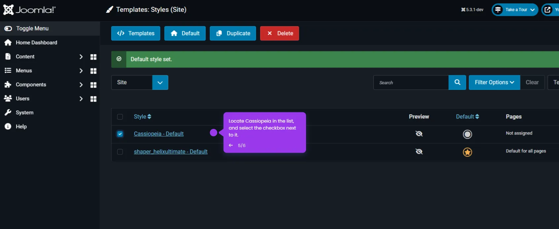The image size is (559, 229).
Task: Tick the select-all checkbox in header
Action: tap(120, 117)
